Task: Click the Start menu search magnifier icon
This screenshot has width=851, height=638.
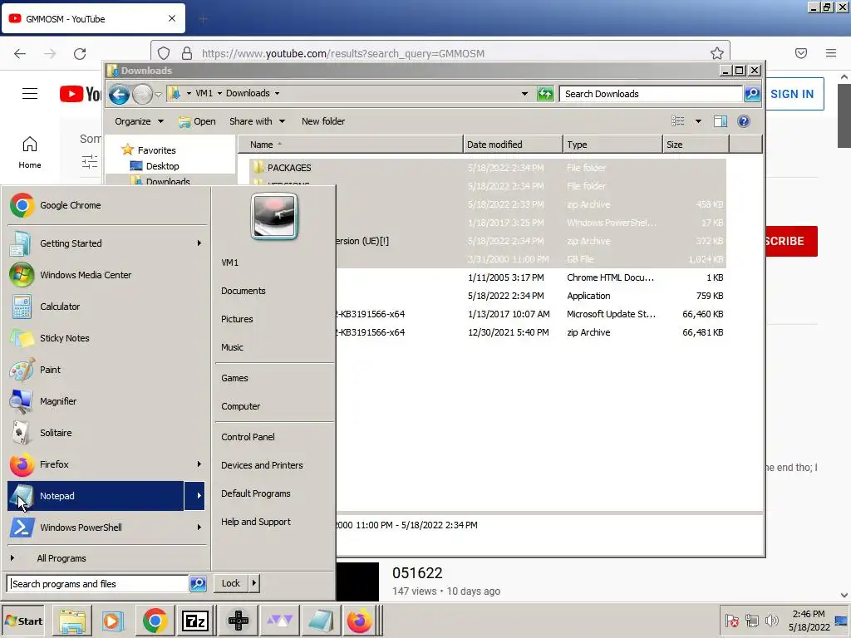Action: pyautogui.click(x=198, y=584)
